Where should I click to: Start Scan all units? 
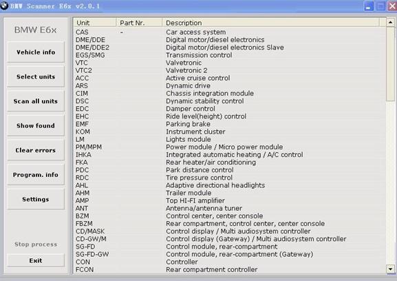point(36,101)
